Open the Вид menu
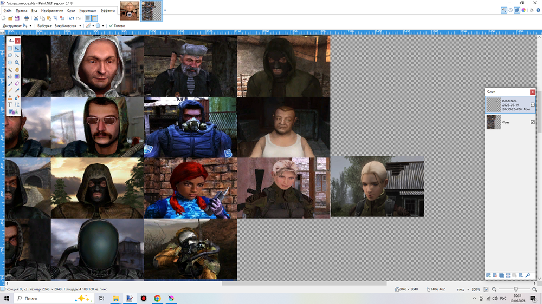Image resolution: width=542 pixels, height=304 pixels. click(x=34, y=11)
